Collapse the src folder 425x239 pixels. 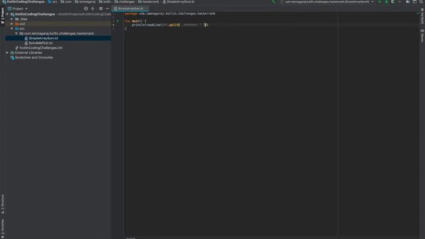point(12,29)
